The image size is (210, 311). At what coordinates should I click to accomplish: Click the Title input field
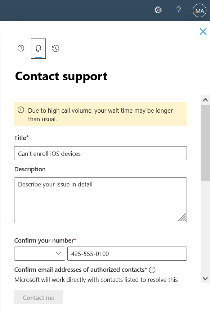tap(100, 153)
